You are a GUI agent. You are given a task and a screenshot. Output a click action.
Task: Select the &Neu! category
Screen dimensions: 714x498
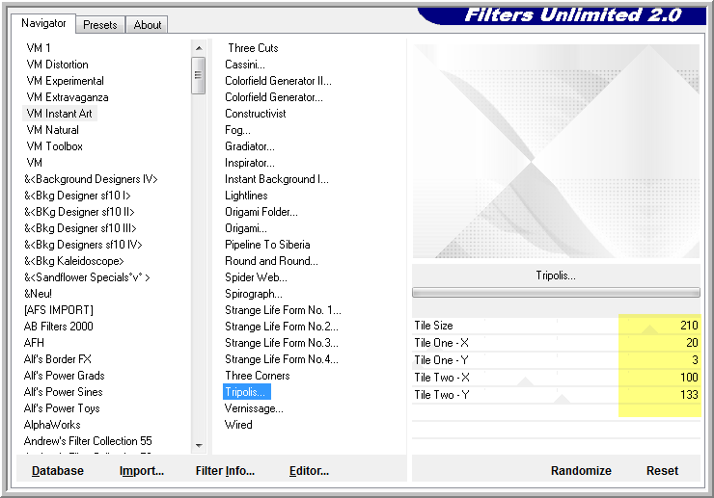coord(39,294)
